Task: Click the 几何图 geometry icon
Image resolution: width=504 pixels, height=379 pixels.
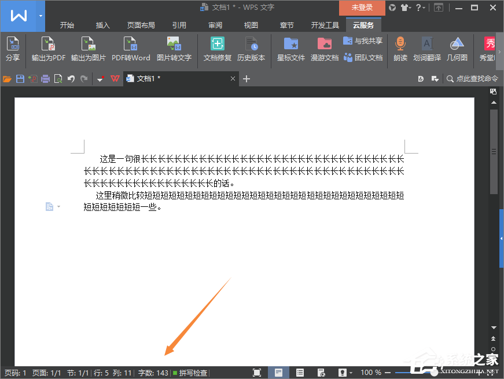Action: pyautogui.click(x=457, y=49)
